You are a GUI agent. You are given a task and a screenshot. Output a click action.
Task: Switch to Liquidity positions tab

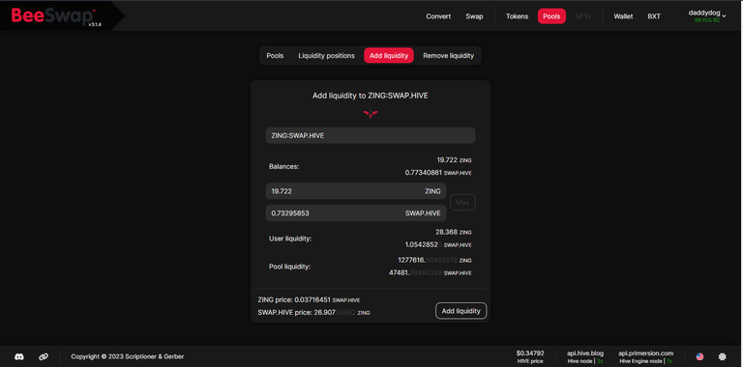coord(326,55)
